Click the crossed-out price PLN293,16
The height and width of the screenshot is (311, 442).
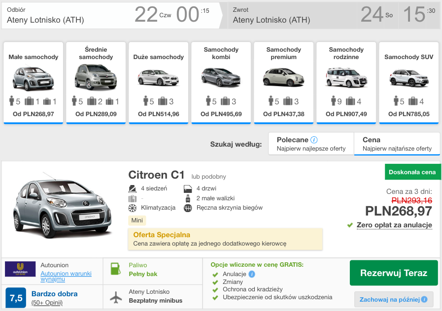pos(412,200)
